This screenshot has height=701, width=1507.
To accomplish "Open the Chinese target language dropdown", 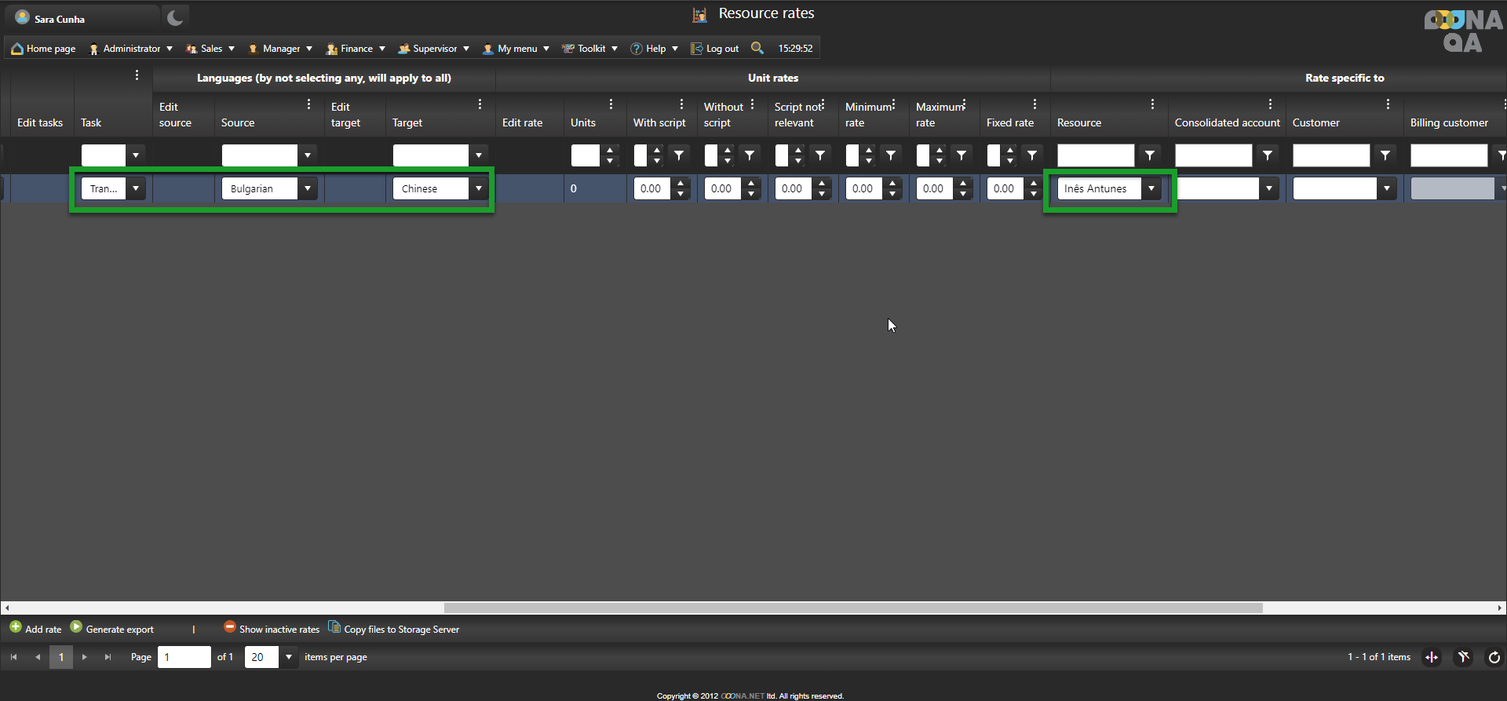I will [x=479, y=188].
